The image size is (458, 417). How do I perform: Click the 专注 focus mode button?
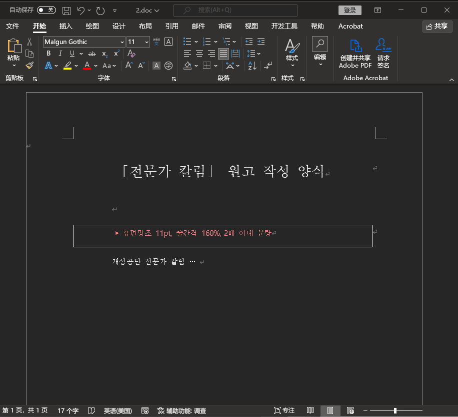pyautogui.click(x=284, y=410)
